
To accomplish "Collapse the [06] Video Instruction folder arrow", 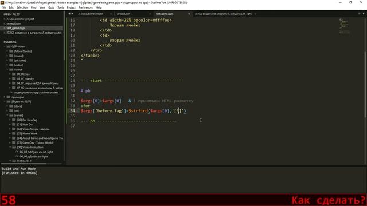I will 10,148.
